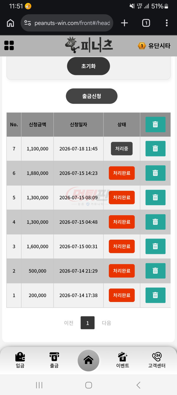Go to home via center house icon

tap(88, 360)
